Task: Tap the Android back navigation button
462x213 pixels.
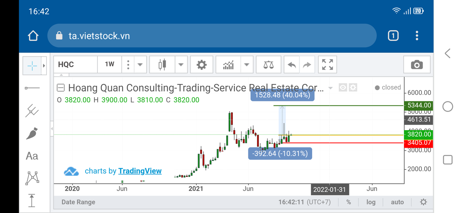Action: tap(448, 53)
